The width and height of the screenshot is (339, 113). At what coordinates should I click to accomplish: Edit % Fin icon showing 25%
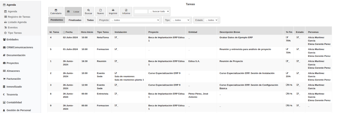[x=287, y=73]
